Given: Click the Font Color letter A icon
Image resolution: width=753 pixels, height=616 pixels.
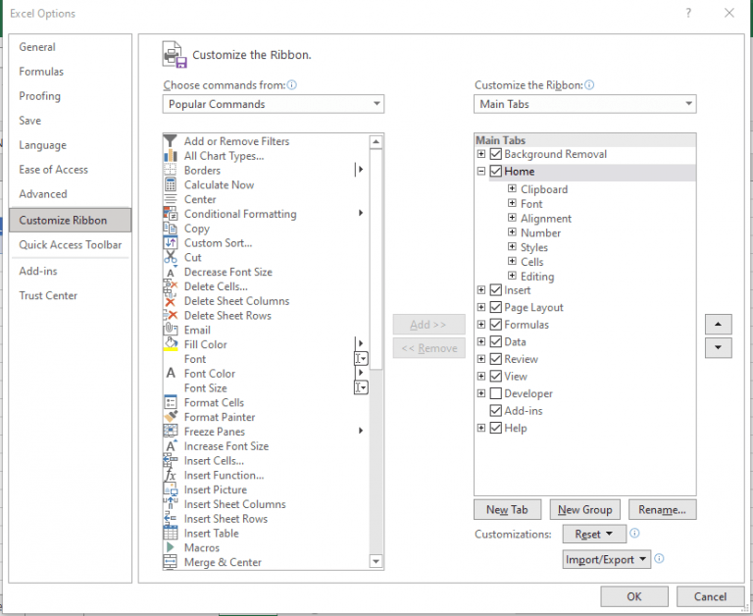Looking at the screenshot, I should point(171,373).
